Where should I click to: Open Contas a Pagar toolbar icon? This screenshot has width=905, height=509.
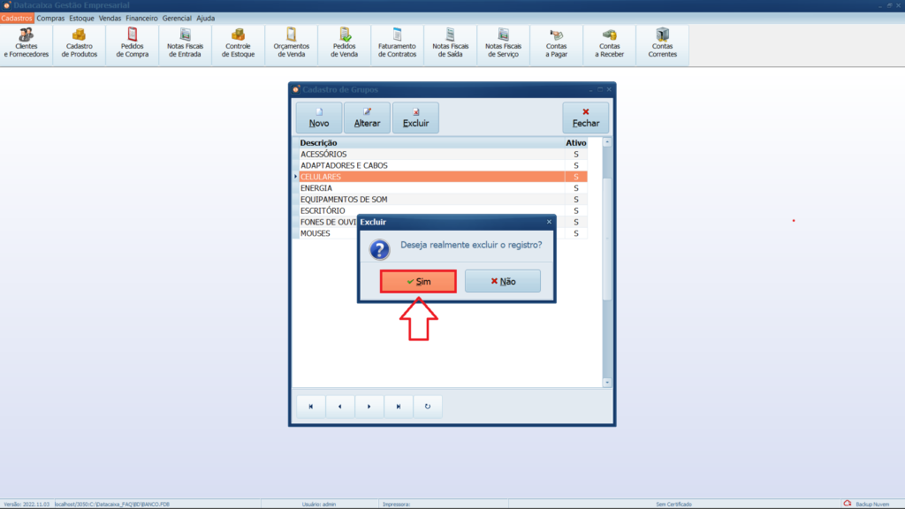click(557, 44)
